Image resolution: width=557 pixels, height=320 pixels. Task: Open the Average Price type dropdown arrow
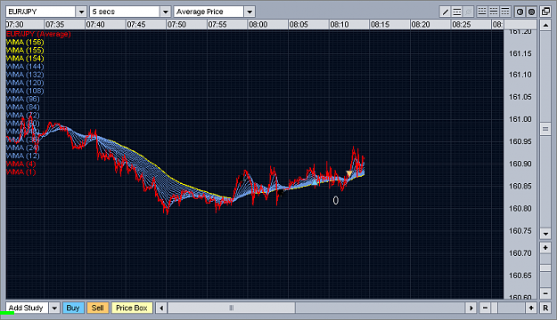(x=250, y=12)
